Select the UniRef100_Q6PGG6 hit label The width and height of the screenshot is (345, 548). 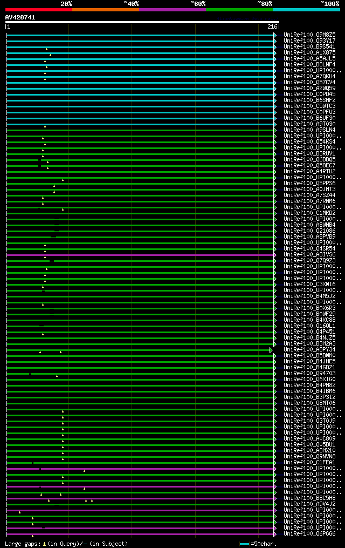tap(309, 534)
